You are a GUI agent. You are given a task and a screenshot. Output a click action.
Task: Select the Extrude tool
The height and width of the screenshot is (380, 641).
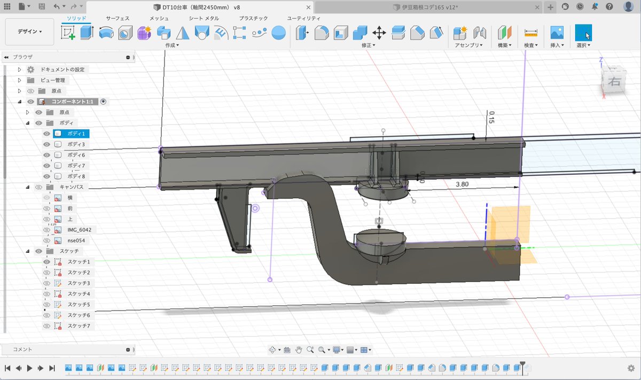coord(87,33)
